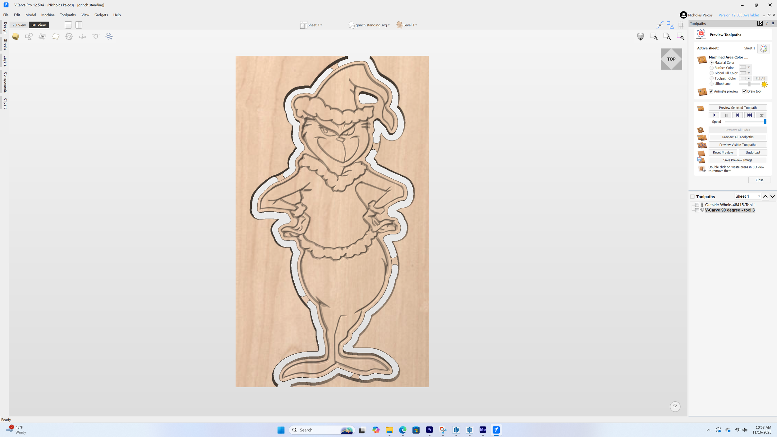Toggle the all Toolpaths visibility checkbox
Viewport: 777px width, 437px height.
pos(692,197)
